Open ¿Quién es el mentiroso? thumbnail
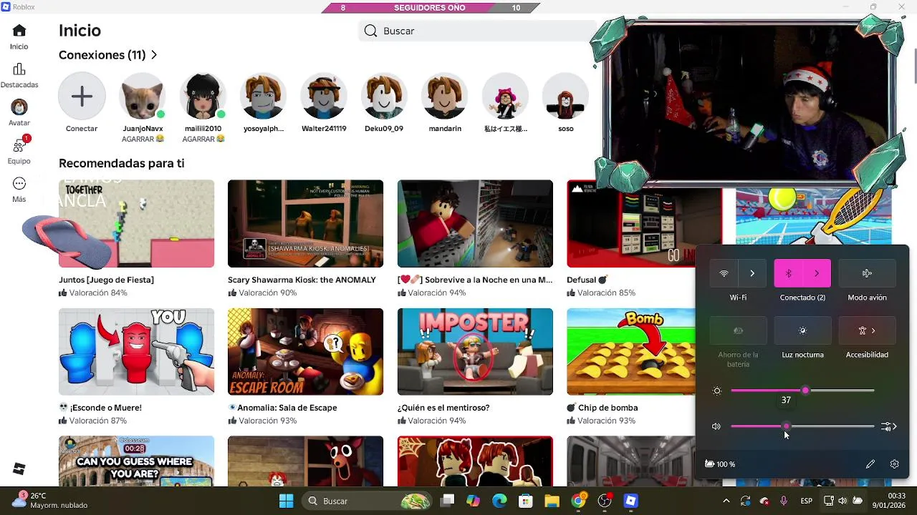Viewport: 917px width, 515px height. point(475,351)
